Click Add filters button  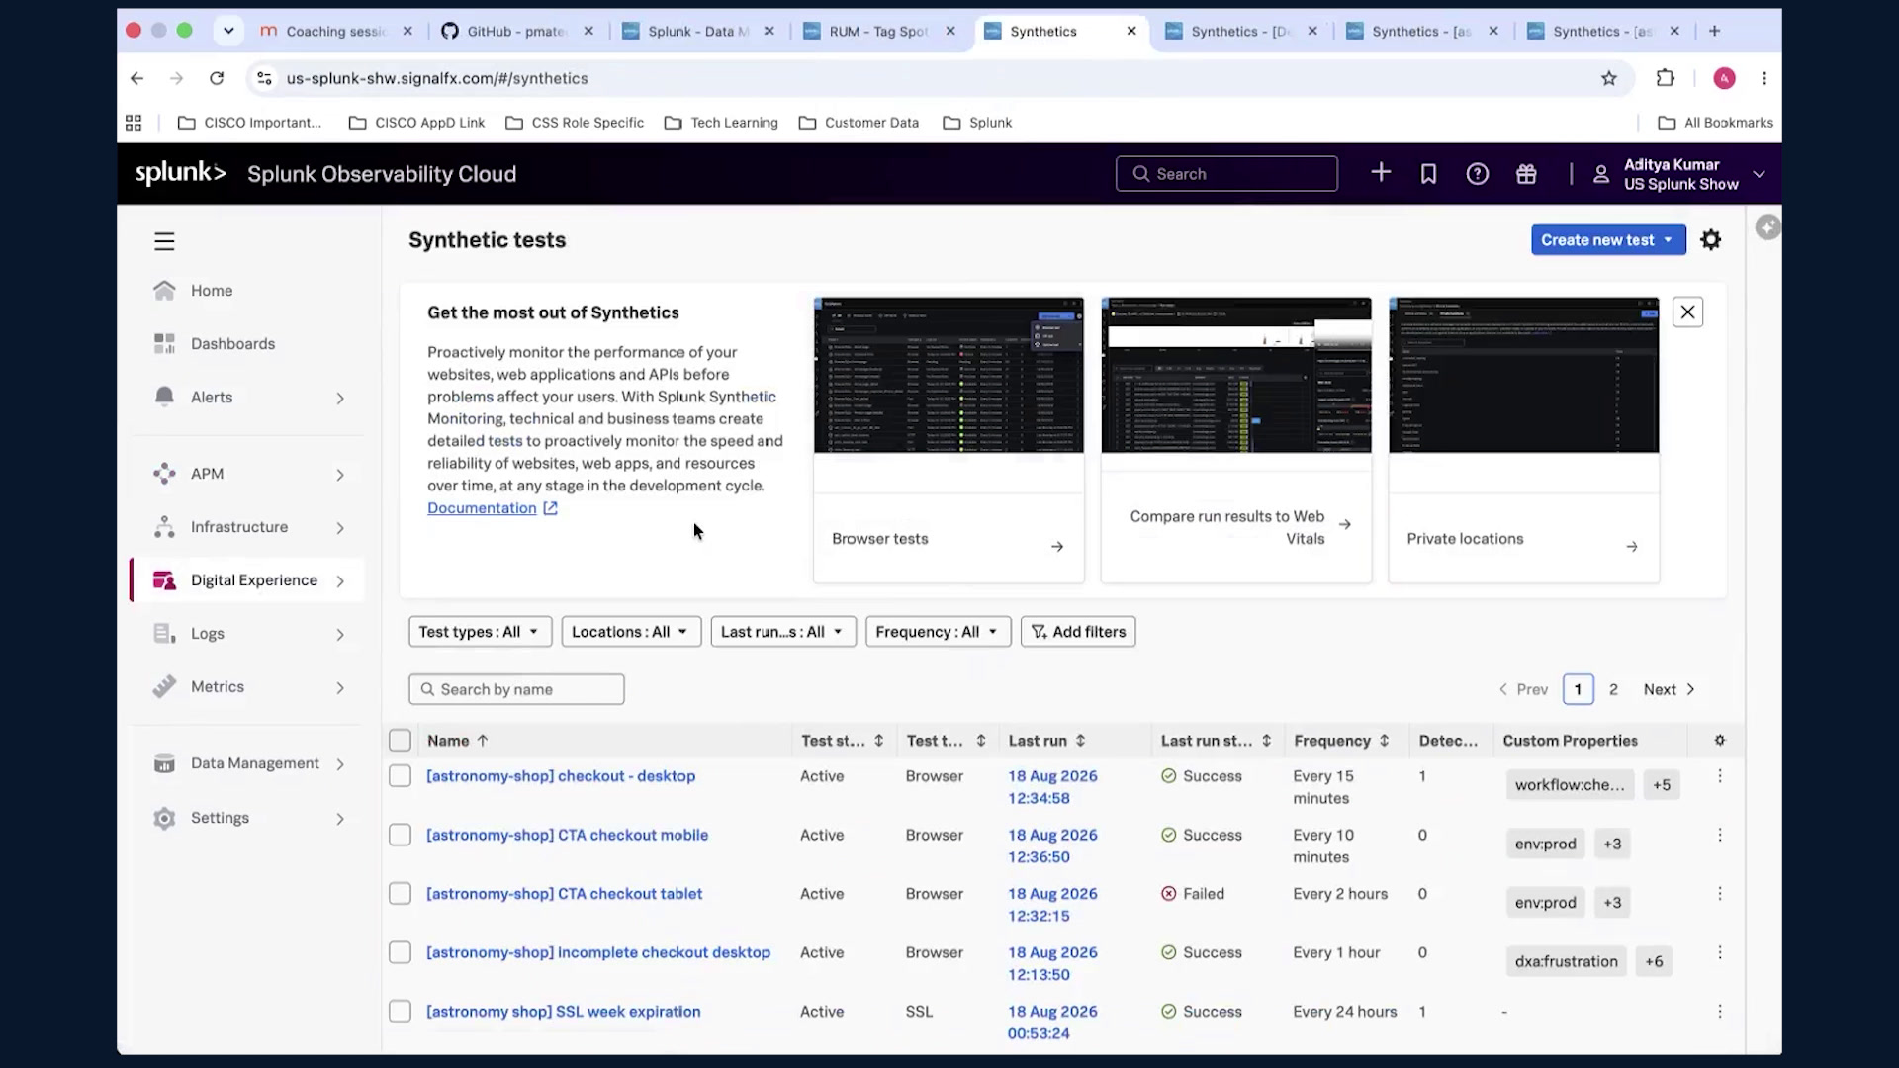(x=1078, y=632)
